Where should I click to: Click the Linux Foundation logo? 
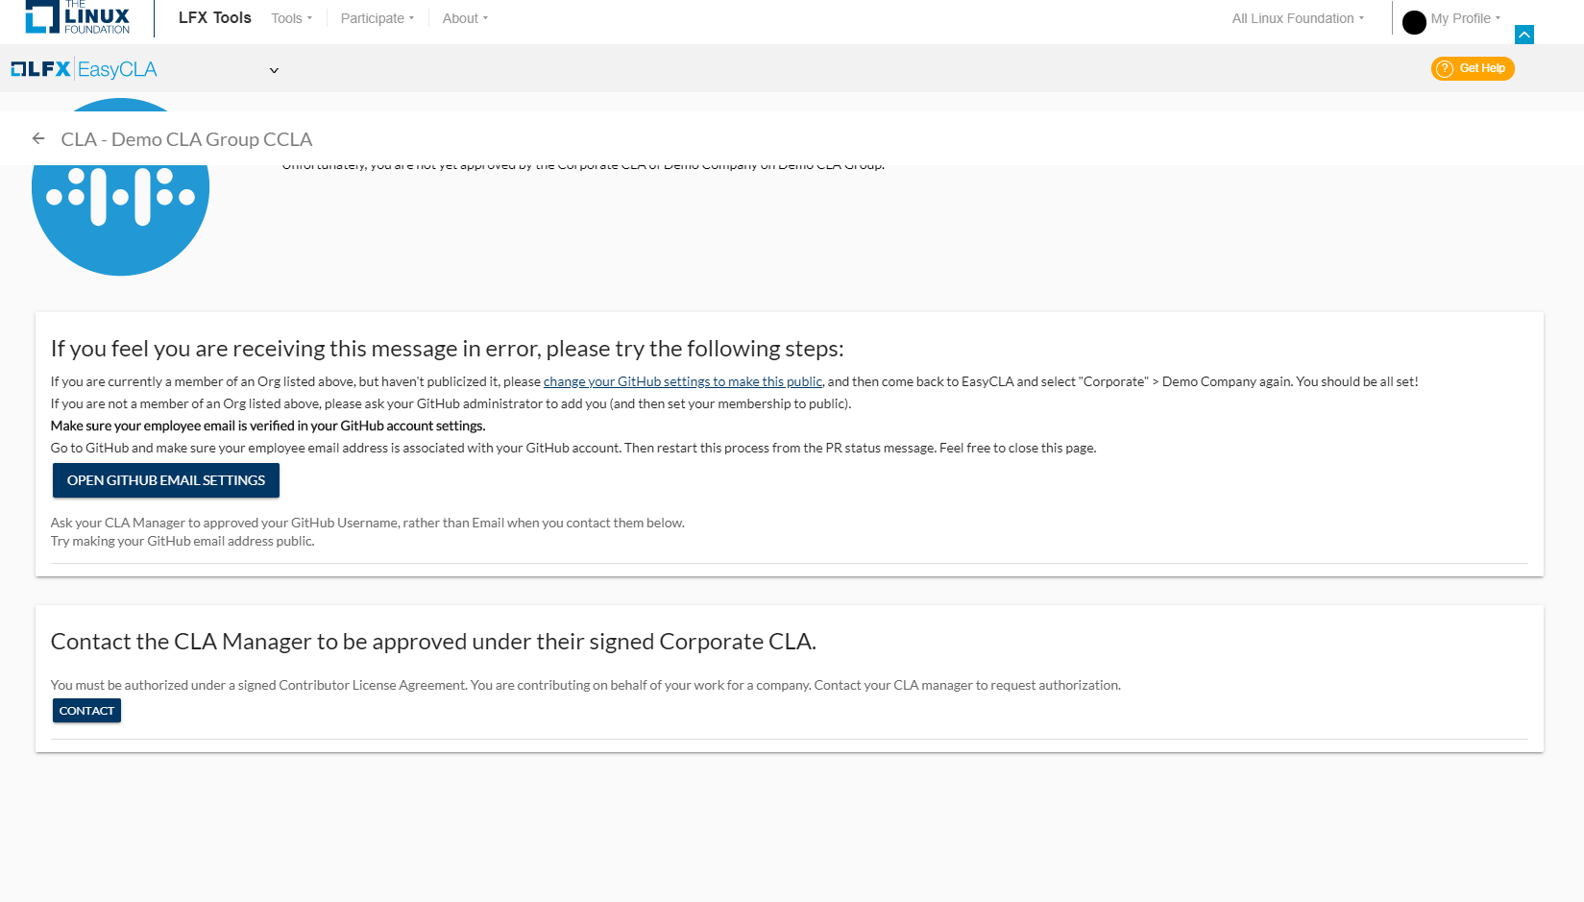pos(78,17)
